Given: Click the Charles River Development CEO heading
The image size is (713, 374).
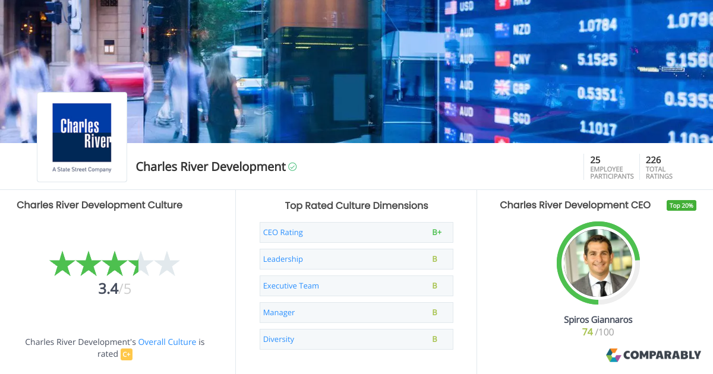Looking at the screenshot, I should 575,205.
